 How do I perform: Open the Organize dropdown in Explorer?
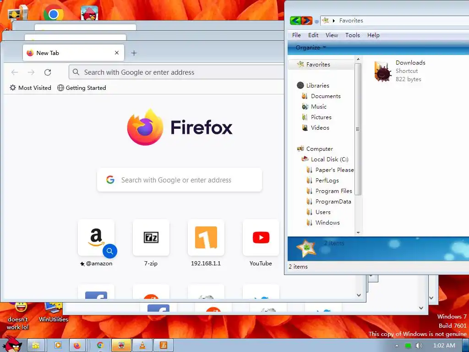311,48
